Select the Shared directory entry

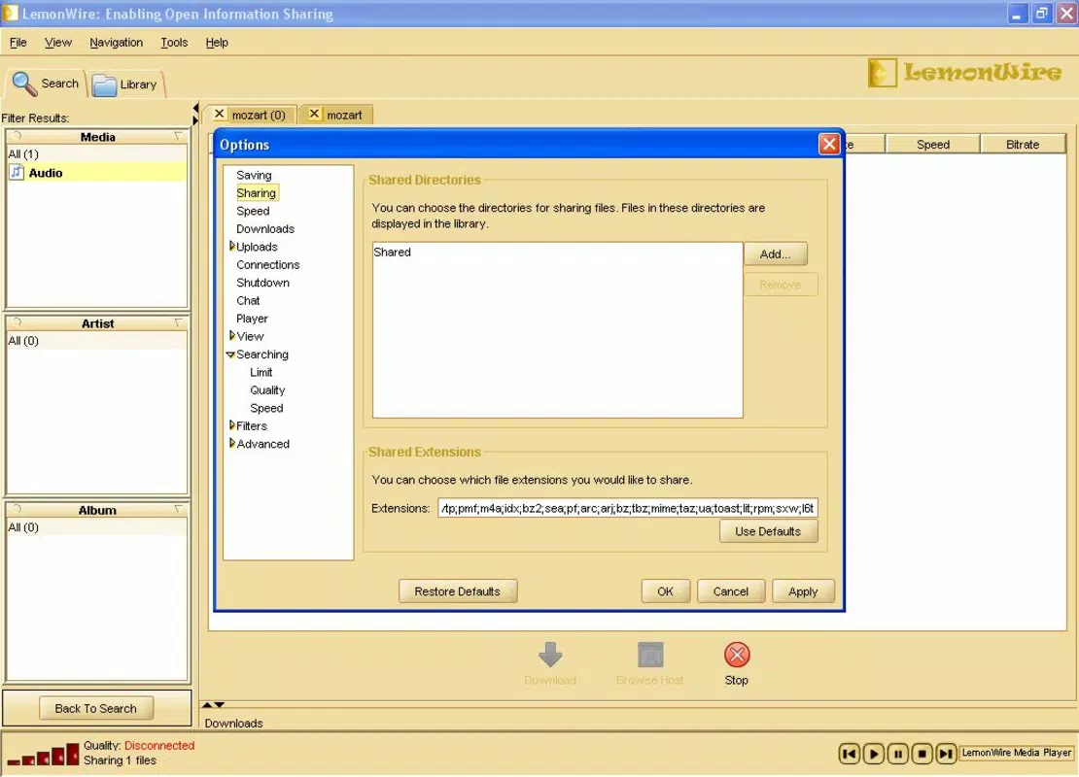click(393, 253)
